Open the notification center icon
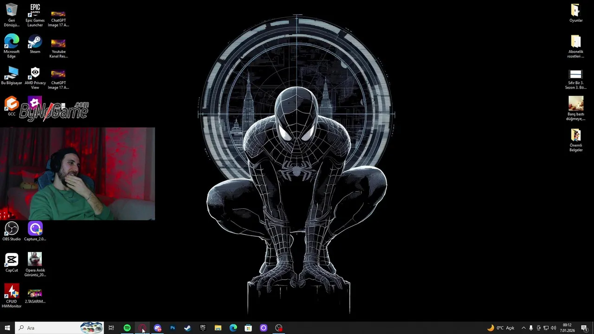The image size is (594, 334). click(584, 328)
